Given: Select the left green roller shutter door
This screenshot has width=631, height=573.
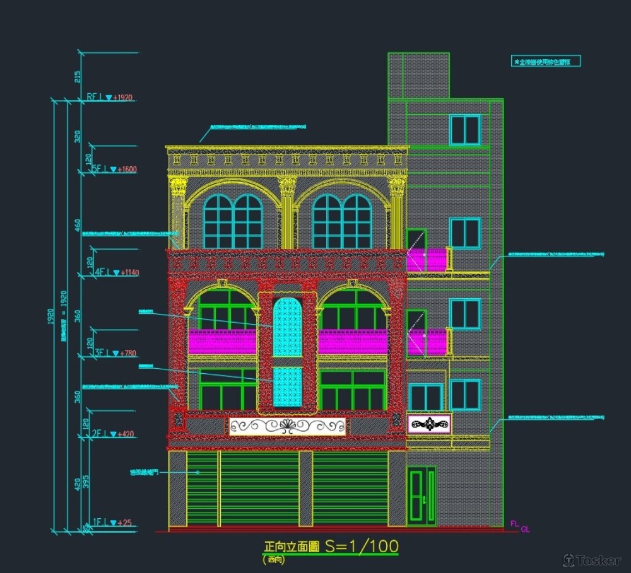Looking at the screenshot, I should coord(202,489).
